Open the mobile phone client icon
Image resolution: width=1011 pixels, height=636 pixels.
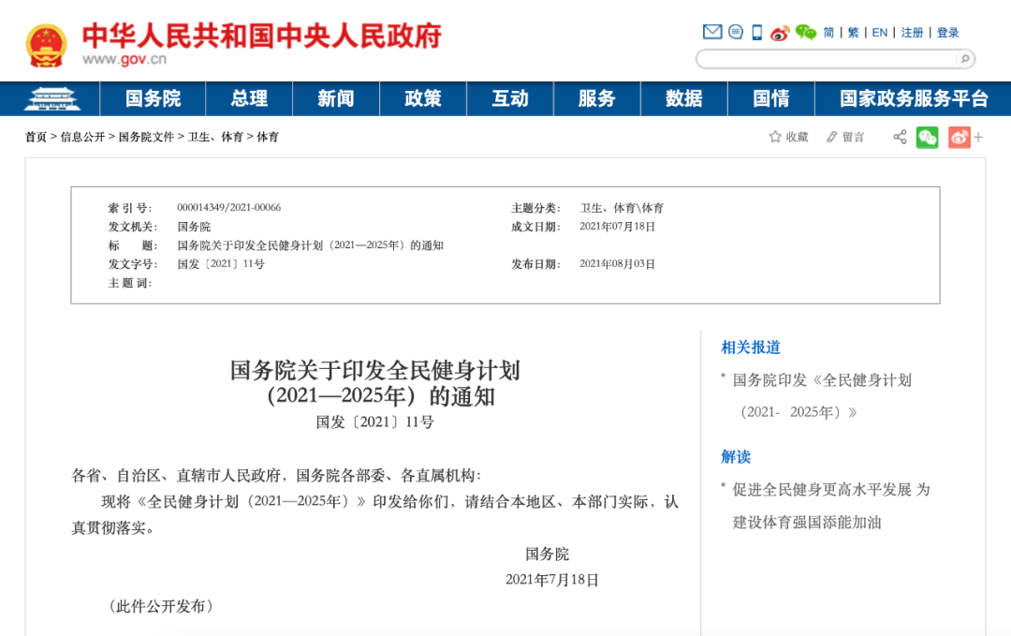pyautogui.click(x=756, y=32)
